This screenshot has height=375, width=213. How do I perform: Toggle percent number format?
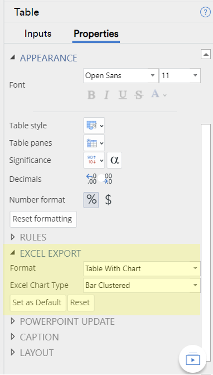[x=91, y=200]
